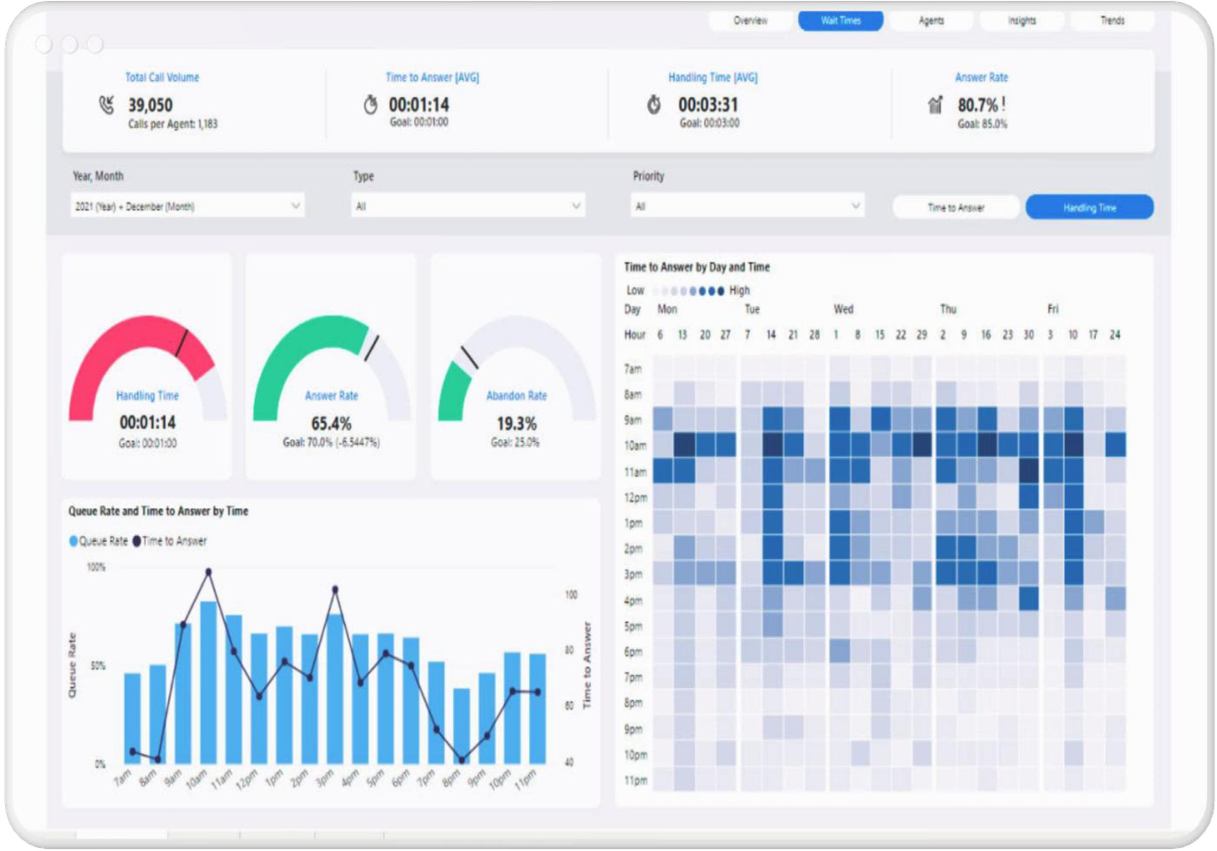Click the exclamation alert next to 80.7%
1217x851 pixels.
tap(1003, 104)
